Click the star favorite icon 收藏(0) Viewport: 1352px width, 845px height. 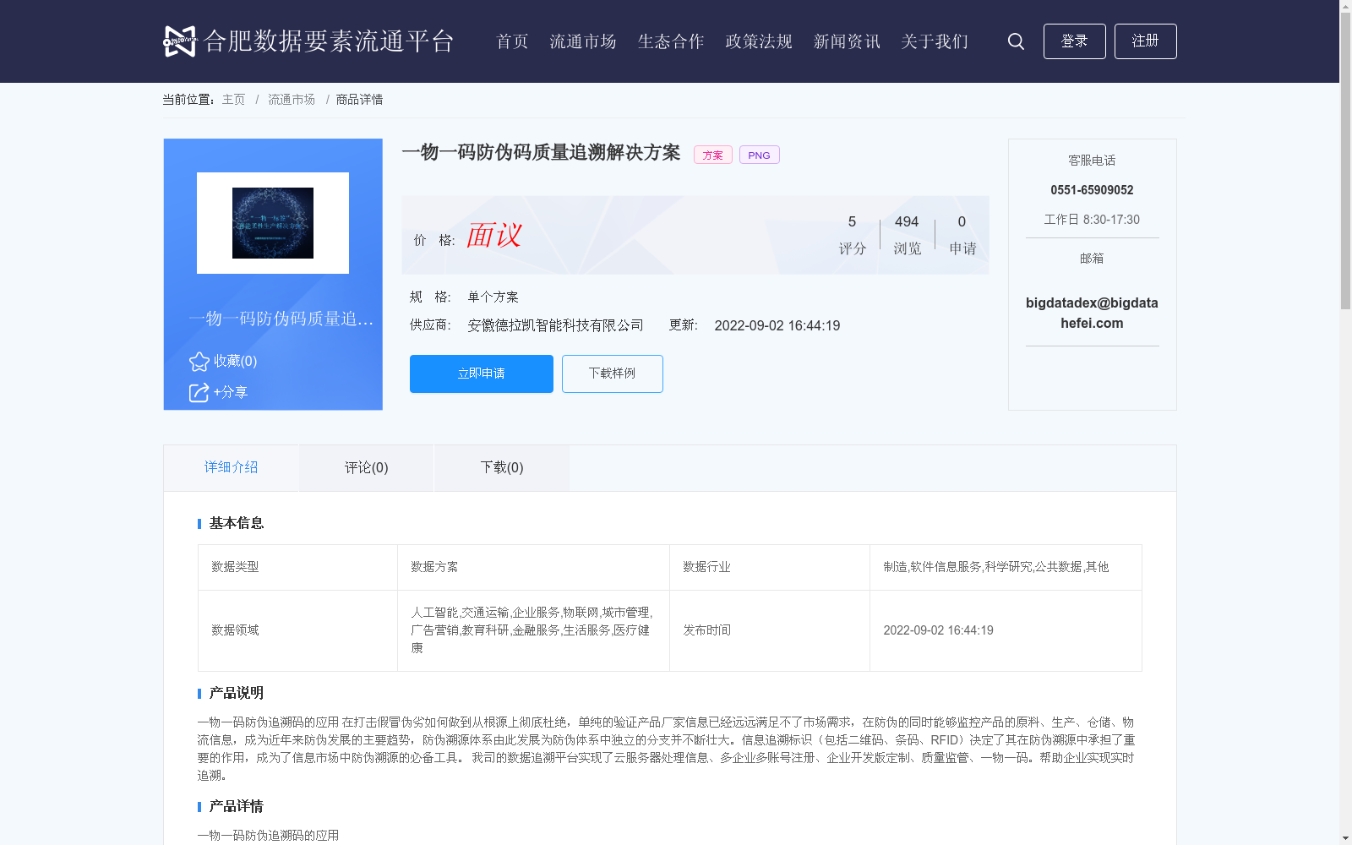pos(199,362)
